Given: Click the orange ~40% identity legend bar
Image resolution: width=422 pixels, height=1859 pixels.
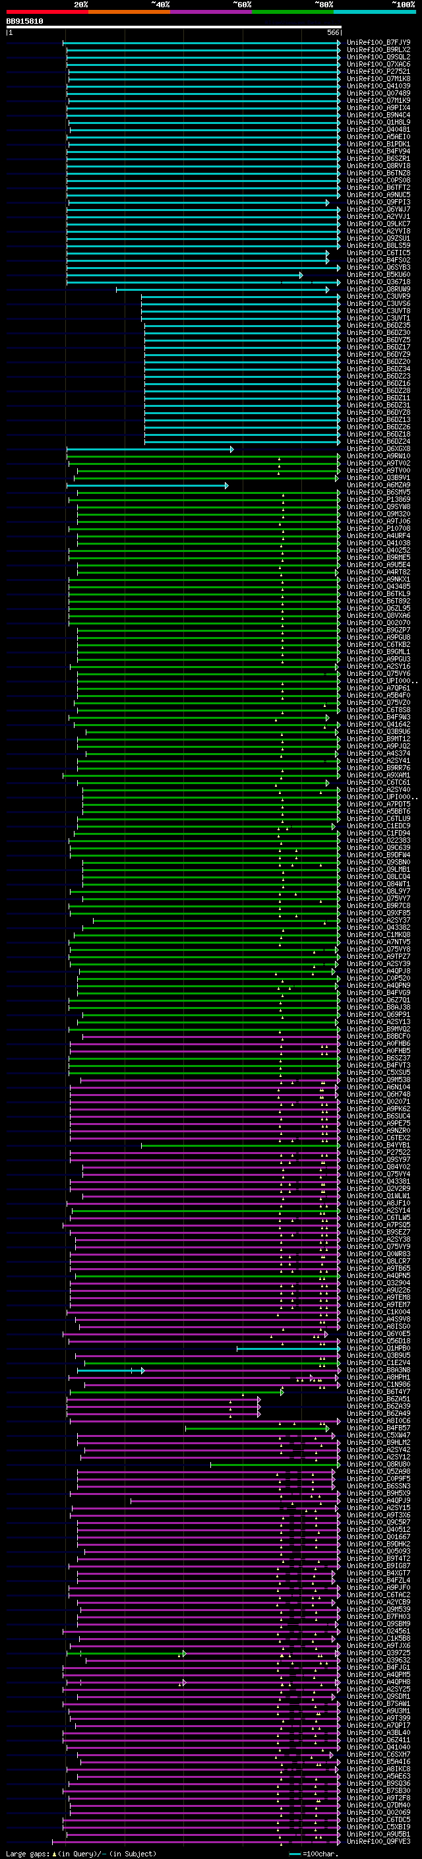Looking at the screenshot, I should pyautogui.click(x=129, y=12).
